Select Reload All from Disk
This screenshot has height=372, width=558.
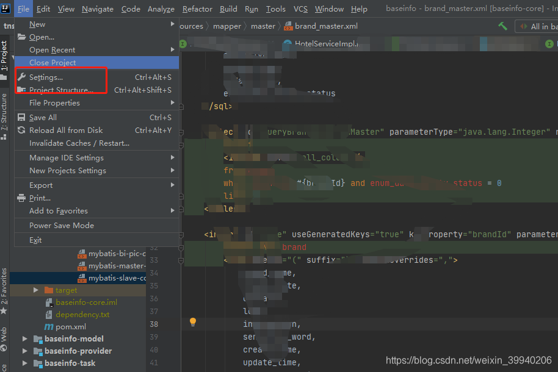[x=96, y=130]
